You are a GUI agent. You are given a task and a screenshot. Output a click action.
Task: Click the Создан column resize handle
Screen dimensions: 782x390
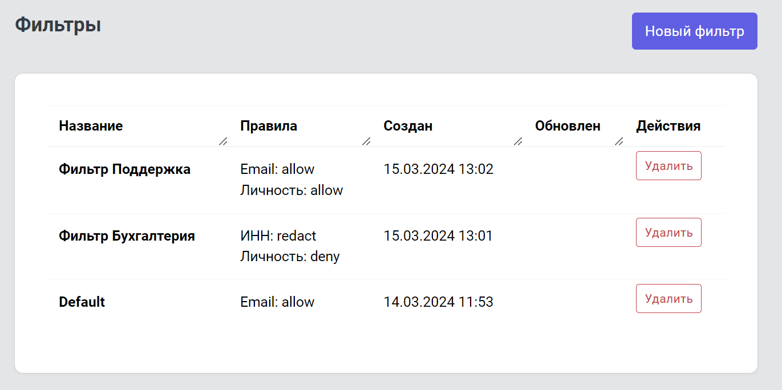[518, 141]
